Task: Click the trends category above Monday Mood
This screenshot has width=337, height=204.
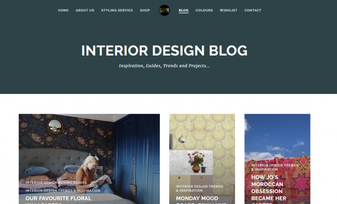Action: click(199, 188)
